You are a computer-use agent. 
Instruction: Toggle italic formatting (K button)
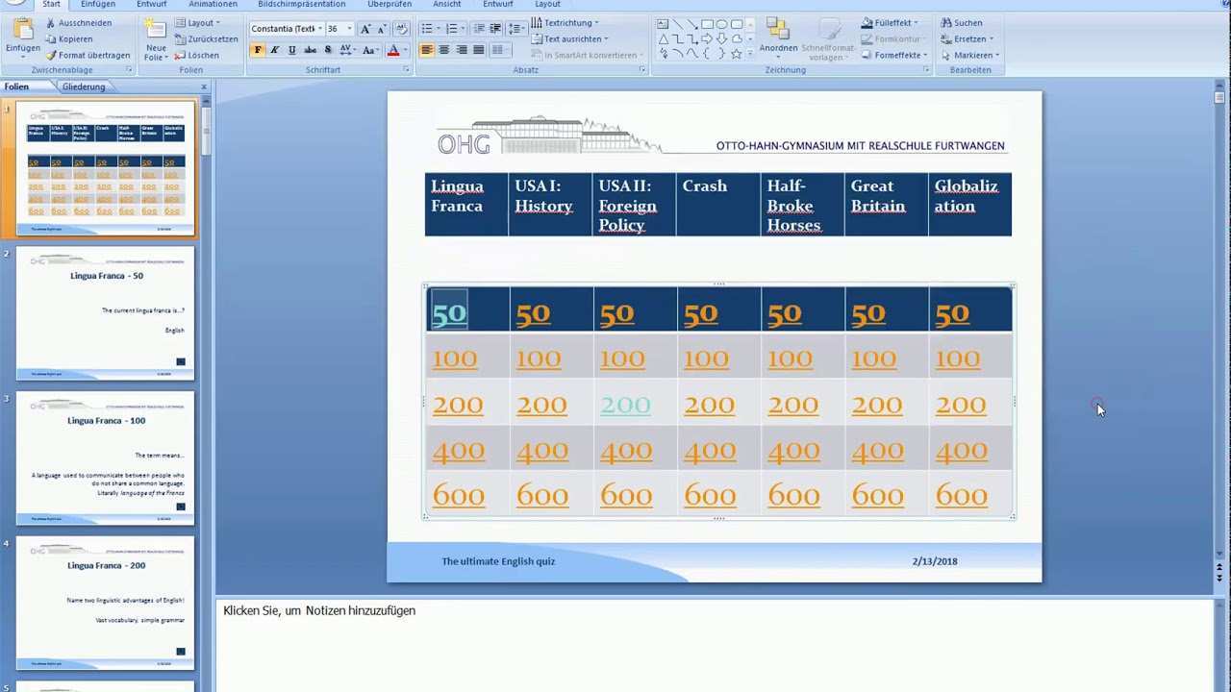275,50
